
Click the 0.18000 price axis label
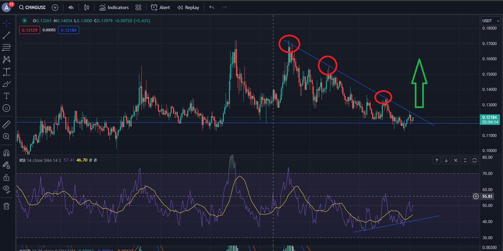[x=490, y=28]
